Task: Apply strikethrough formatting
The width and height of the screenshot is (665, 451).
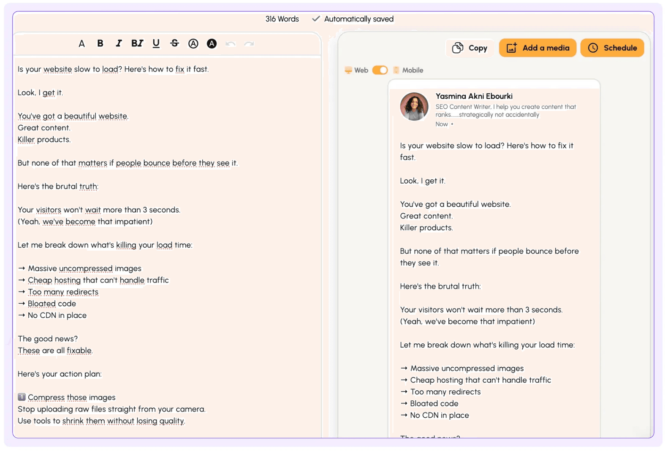Action: point(174,43)
